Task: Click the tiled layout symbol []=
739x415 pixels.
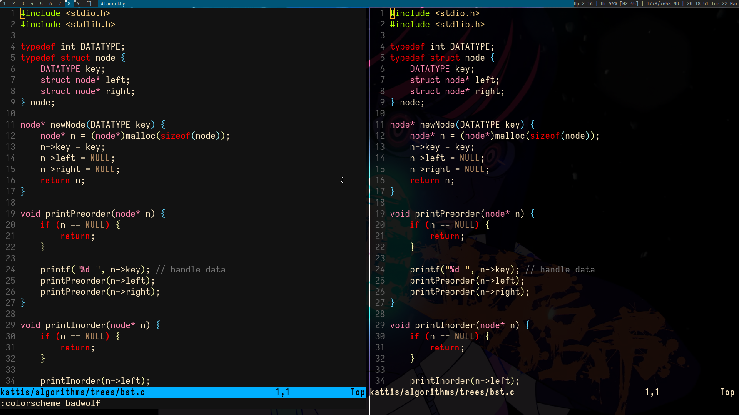Action: coord(90,3)
